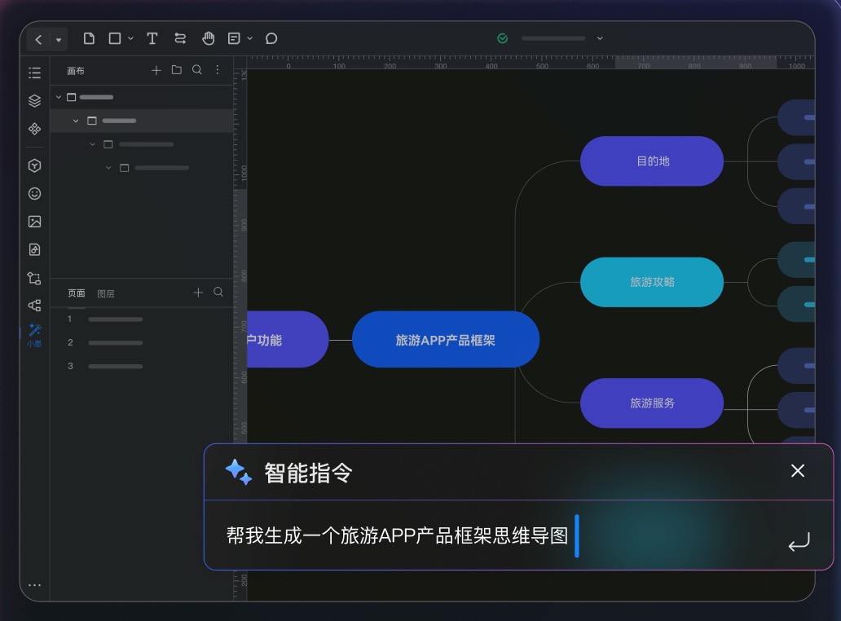Search pages with the magnifier icon
Viewport: 841px width, 621px height.
pos(218,293)
